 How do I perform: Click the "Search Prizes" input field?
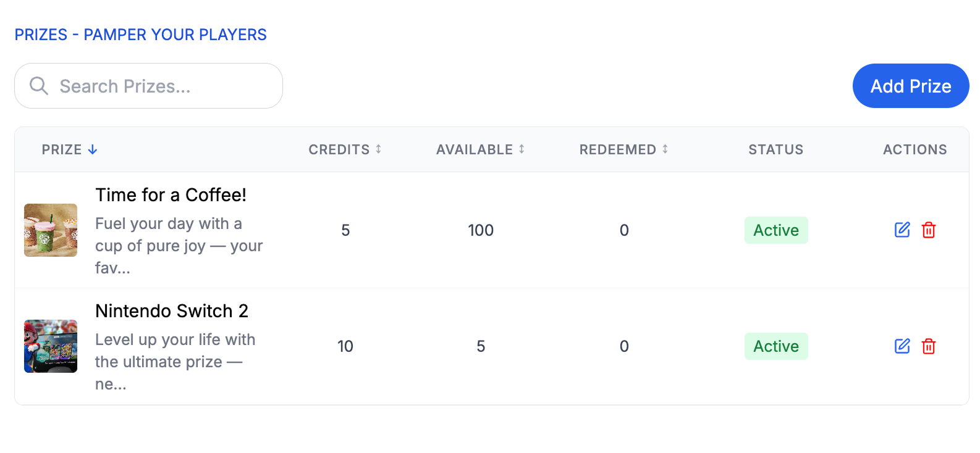(148, 86)
